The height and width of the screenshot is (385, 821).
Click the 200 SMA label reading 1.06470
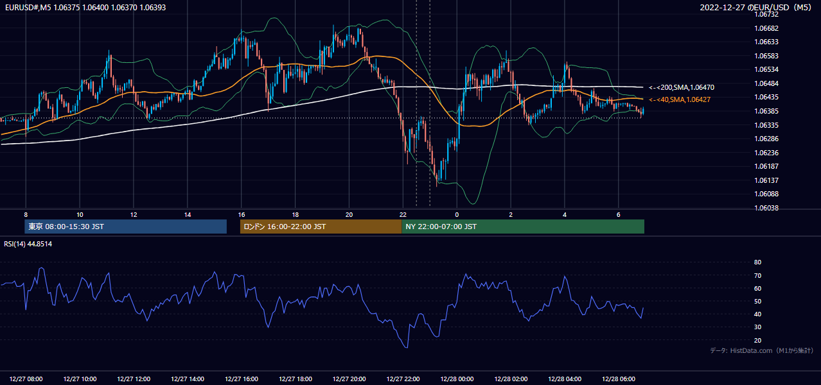(x=682, y=87)
